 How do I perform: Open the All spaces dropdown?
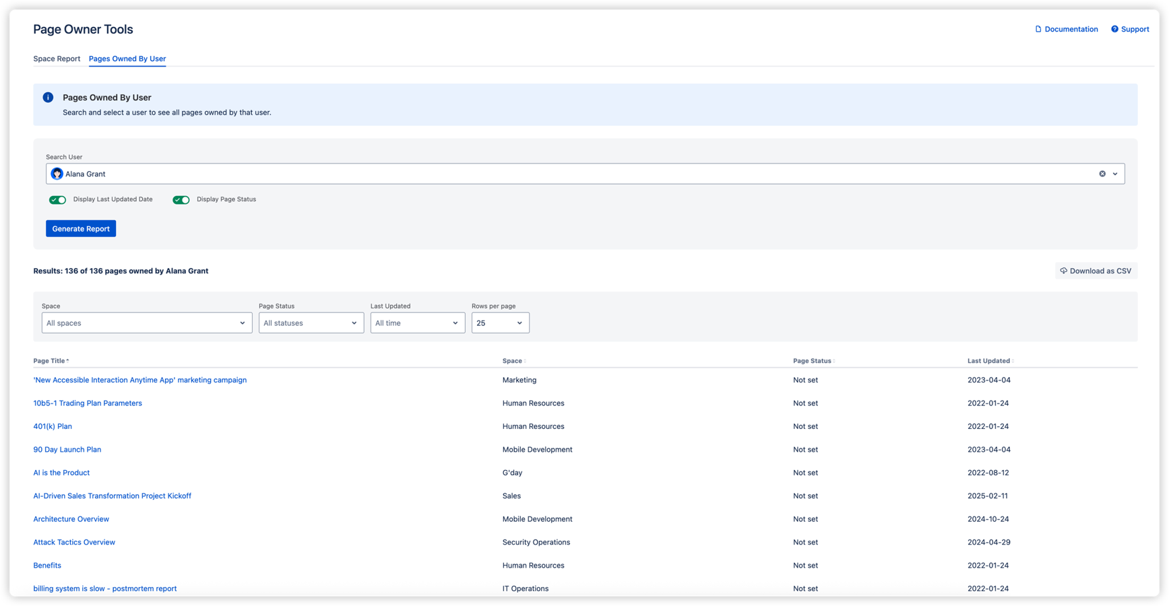(x=146, y=323)
